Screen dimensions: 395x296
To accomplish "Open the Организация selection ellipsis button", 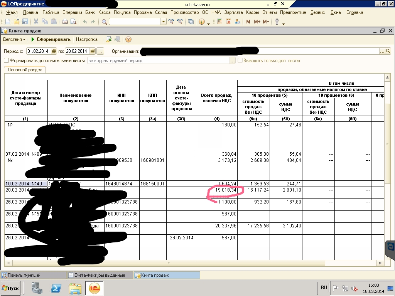I will tap(382, 51).
